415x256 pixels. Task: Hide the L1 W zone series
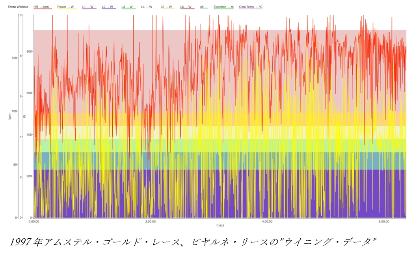(x=89, y=7)
